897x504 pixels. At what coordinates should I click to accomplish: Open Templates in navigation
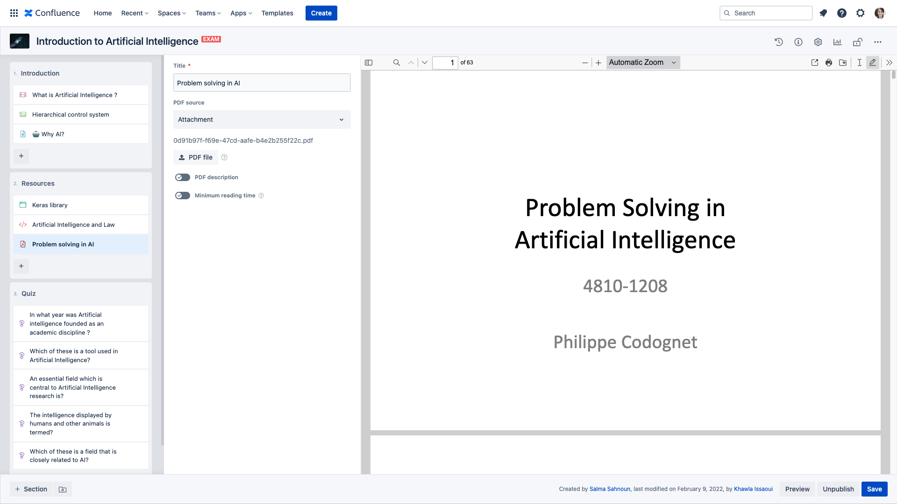(x=277, y=13)
